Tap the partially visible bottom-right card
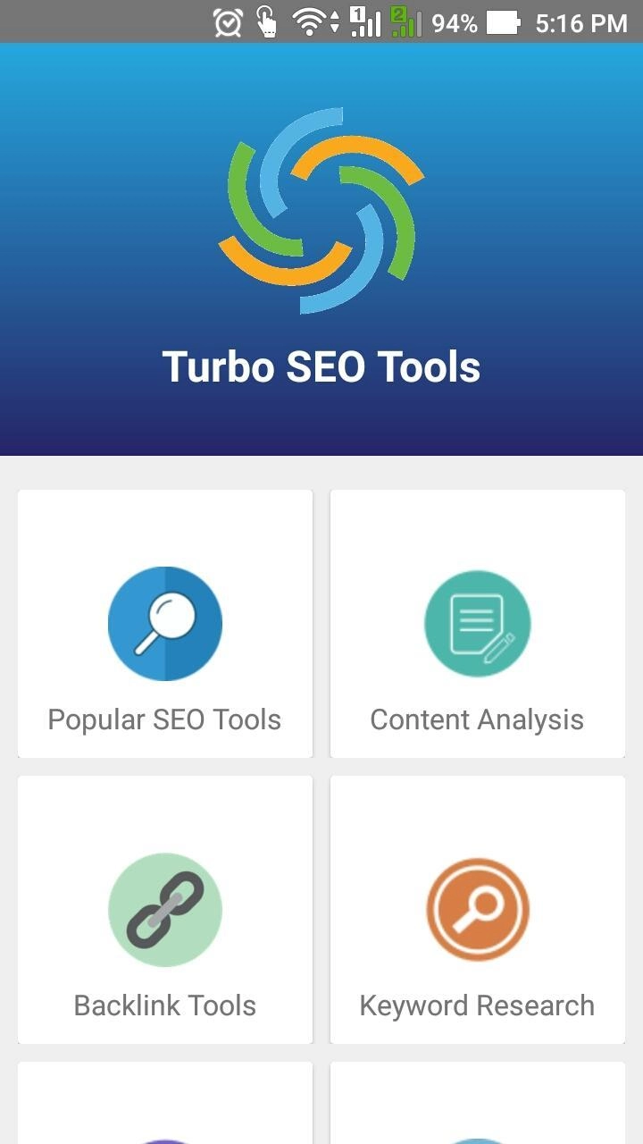The width and height of the screenshot is (643, 1144). pyautogui.click(x=478, y=1103)
